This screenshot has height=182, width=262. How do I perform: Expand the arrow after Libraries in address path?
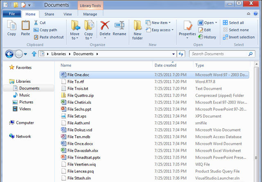pos(70,54)
